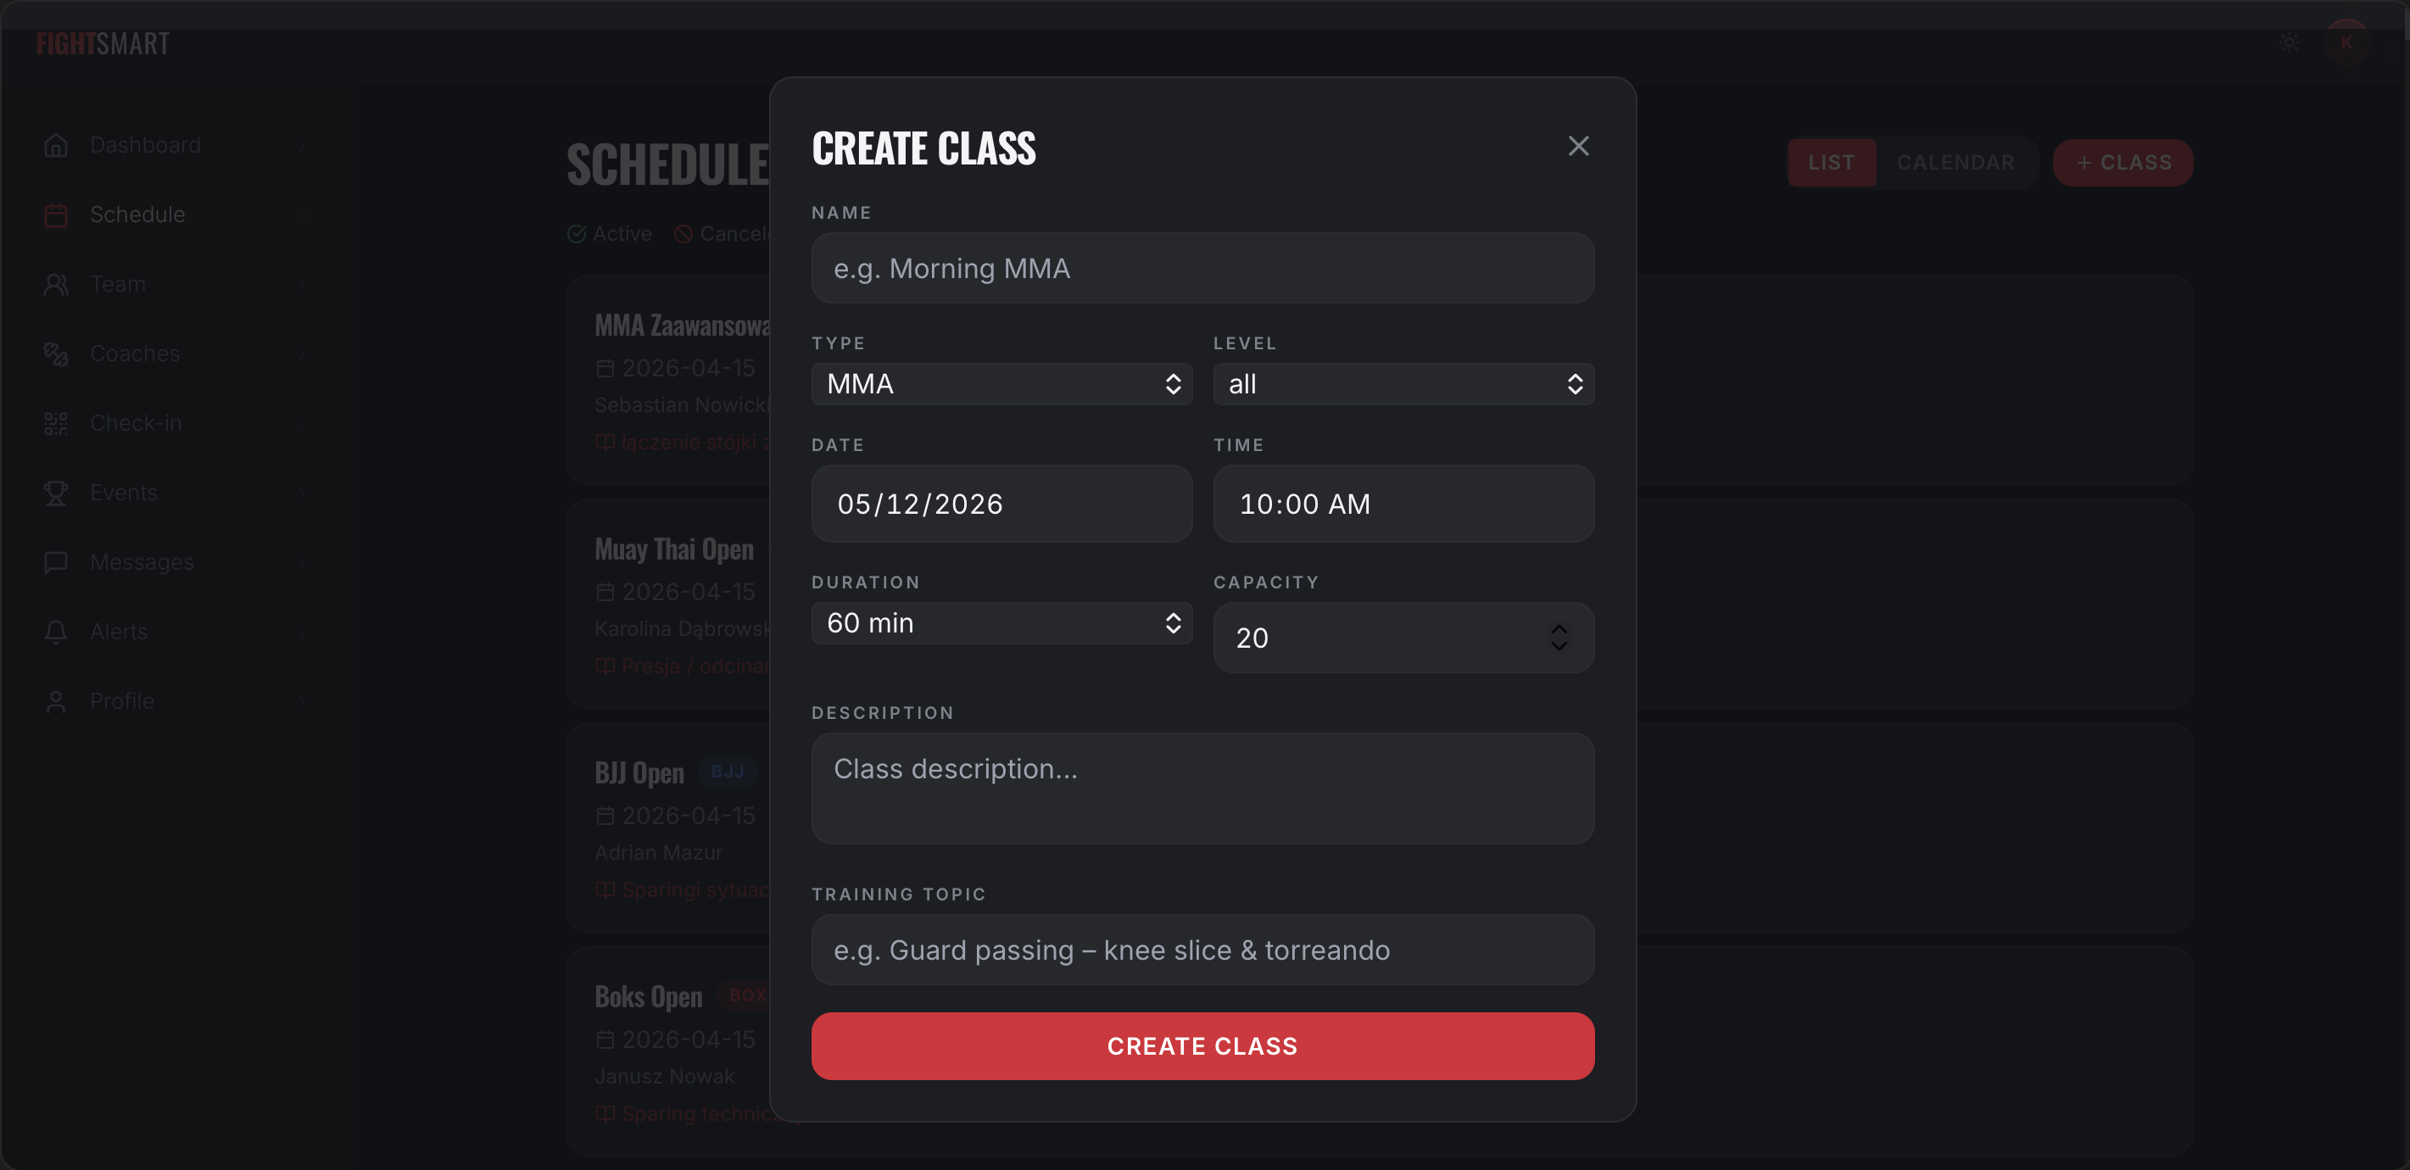Click the Team people icon in sidebar

coord(56,284)
